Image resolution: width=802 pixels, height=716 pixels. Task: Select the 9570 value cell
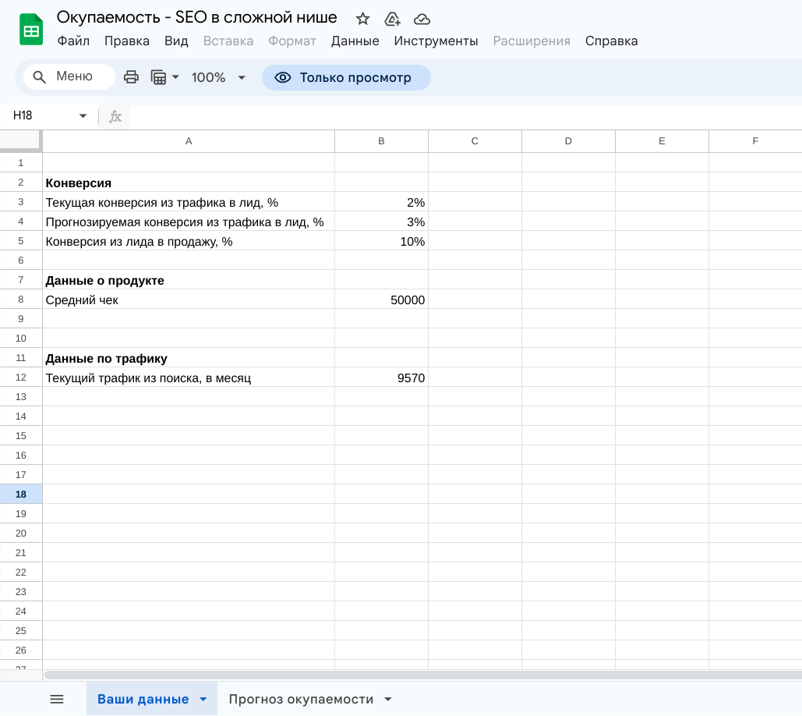coord(381,377)
